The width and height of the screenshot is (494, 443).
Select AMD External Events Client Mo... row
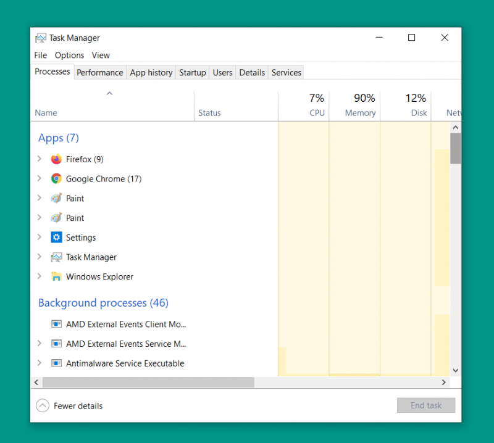pyautogui.click(x=126, y=325)
